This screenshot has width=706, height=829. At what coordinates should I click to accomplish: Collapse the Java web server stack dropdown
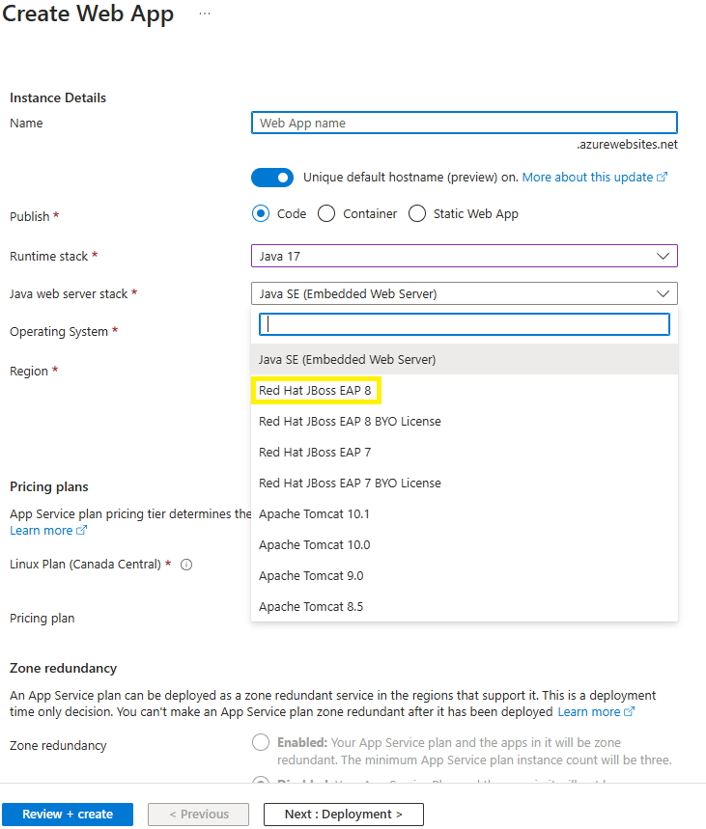465,294
